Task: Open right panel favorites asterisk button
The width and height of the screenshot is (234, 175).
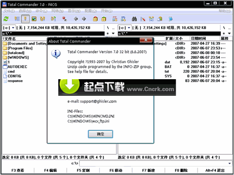Action: 224,34
